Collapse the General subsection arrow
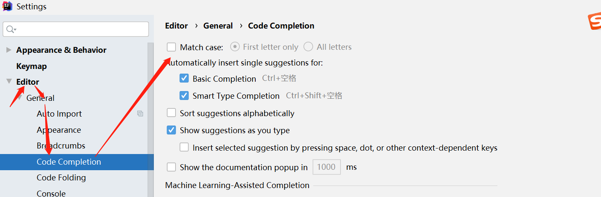This screenshot has width=601, height=197. pos(19,98)
